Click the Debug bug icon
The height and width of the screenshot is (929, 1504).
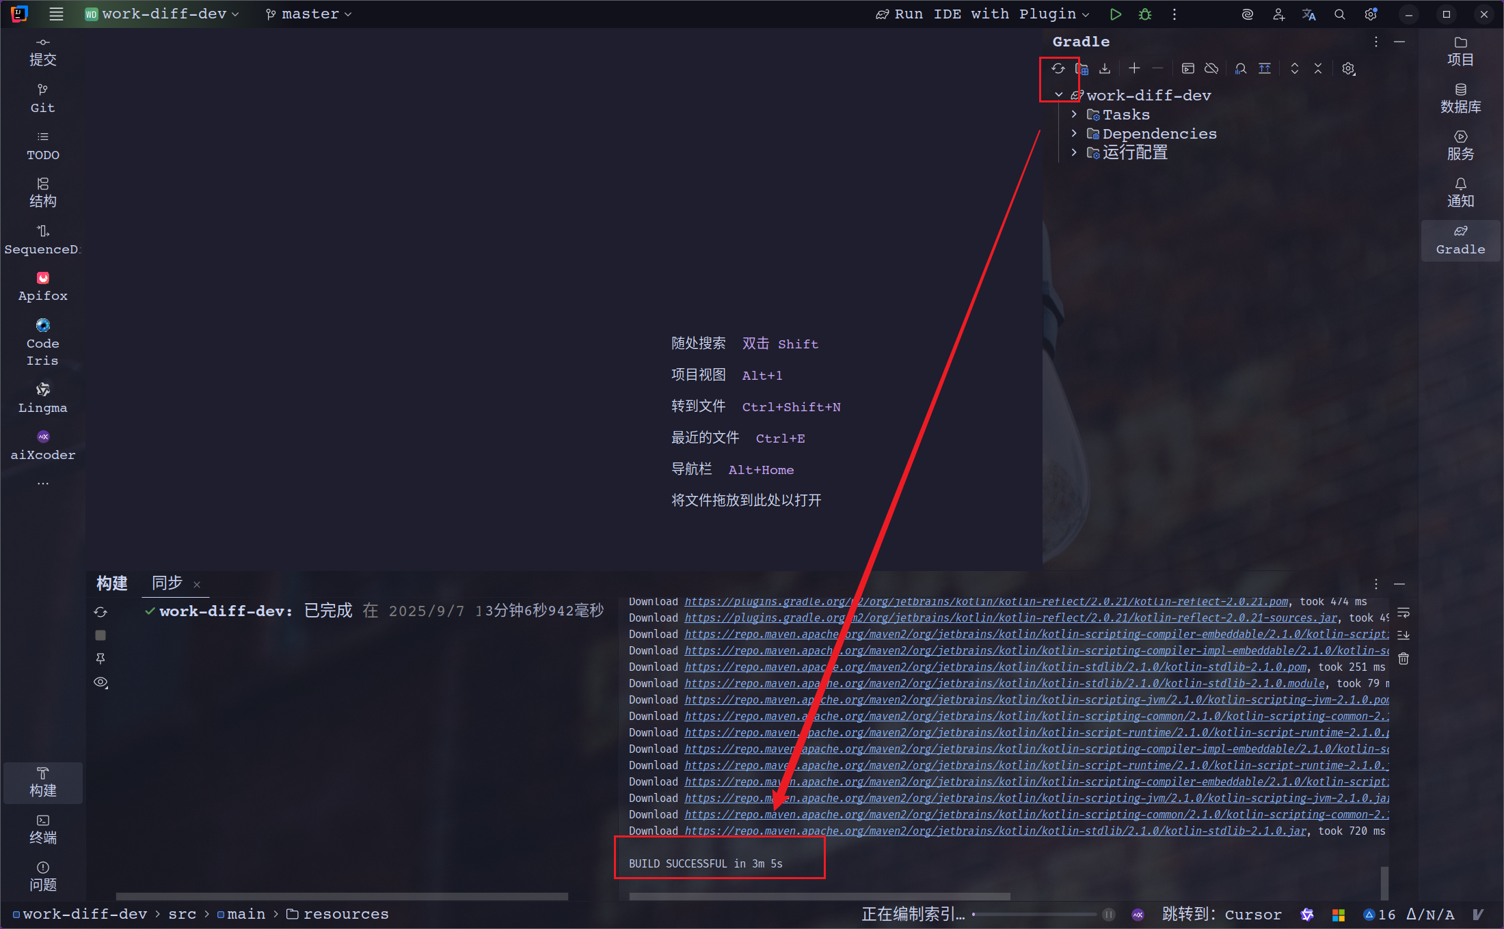tap(1145, 14)
